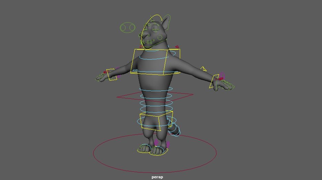Select the magenta control near screen-right hand

[222, 75]
